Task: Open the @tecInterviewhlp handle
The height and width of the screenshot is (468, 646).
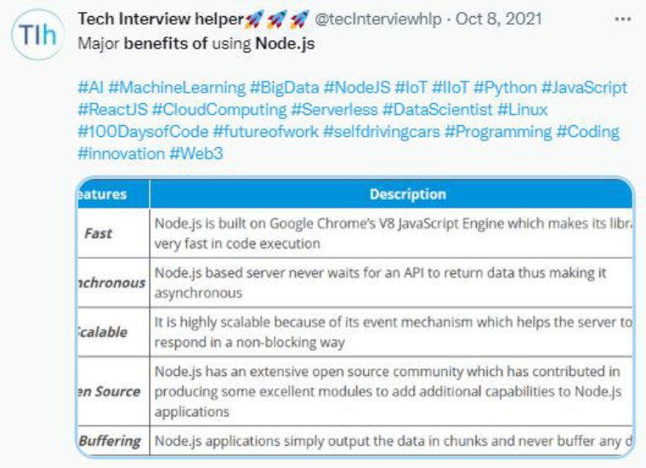Action: click(377, 19)
